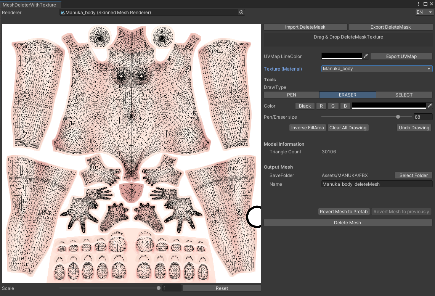435x296 pixels.
Task: Set the drawing Color channel to R
Action: [x=321, y=106]
